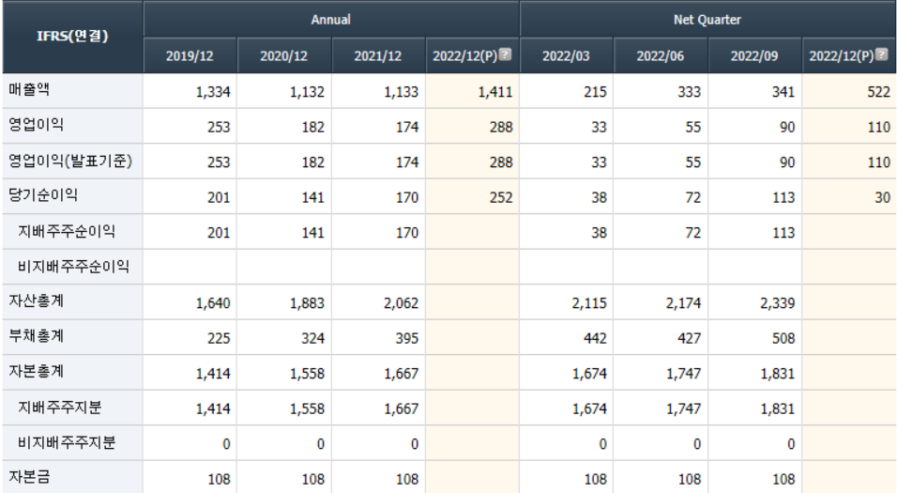Image resolution: width=897 pixels, height=493 pixels.
Task: Click the 2019/12 column header
Action: (190, 56)
